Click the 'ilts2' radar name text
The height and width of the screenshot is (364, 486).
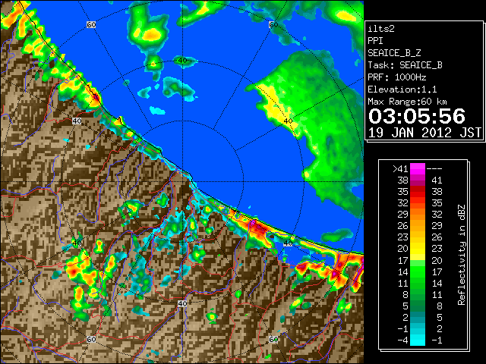click(381, 29)
